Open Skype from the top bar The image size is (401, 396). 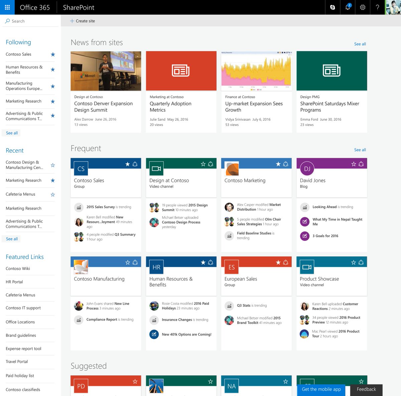click(332, 7)
